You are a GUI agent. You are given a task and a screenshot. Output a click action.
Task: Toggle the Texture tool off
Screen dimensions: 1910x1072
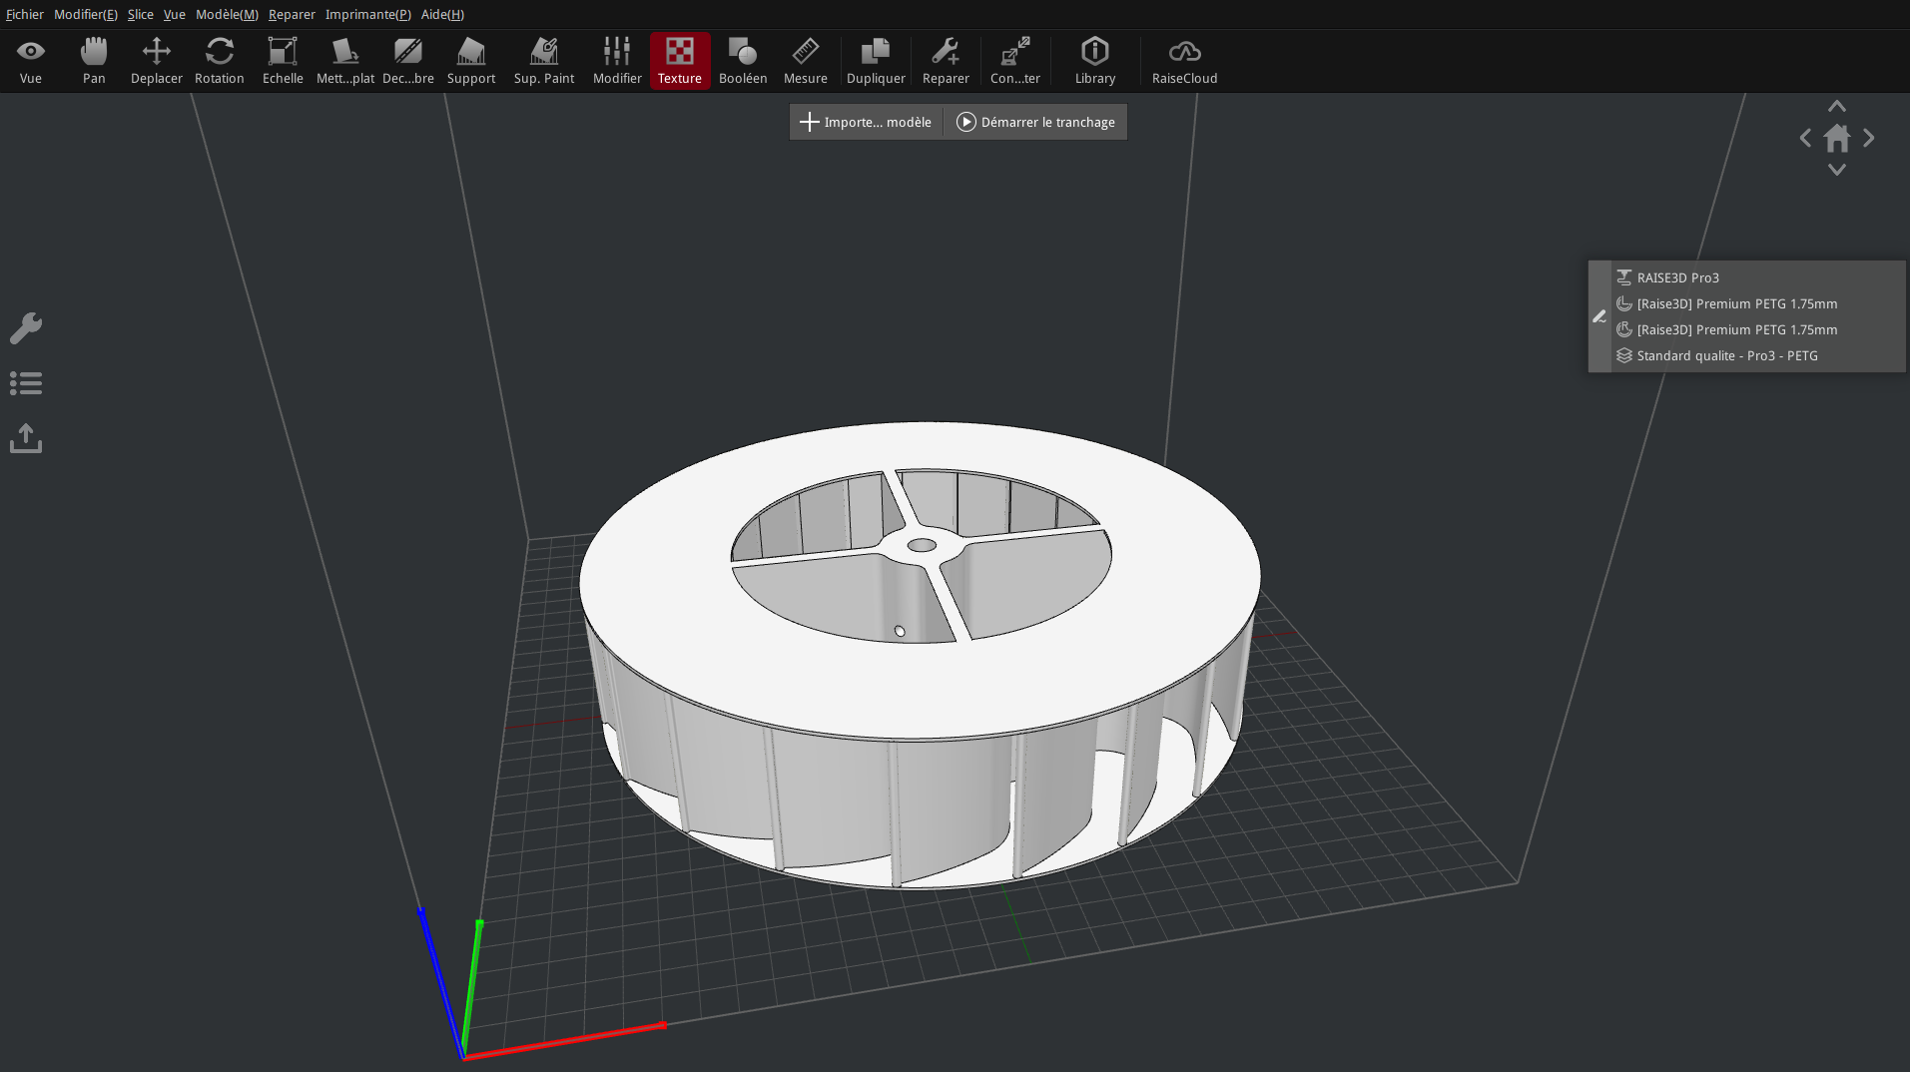coord(680,61)
